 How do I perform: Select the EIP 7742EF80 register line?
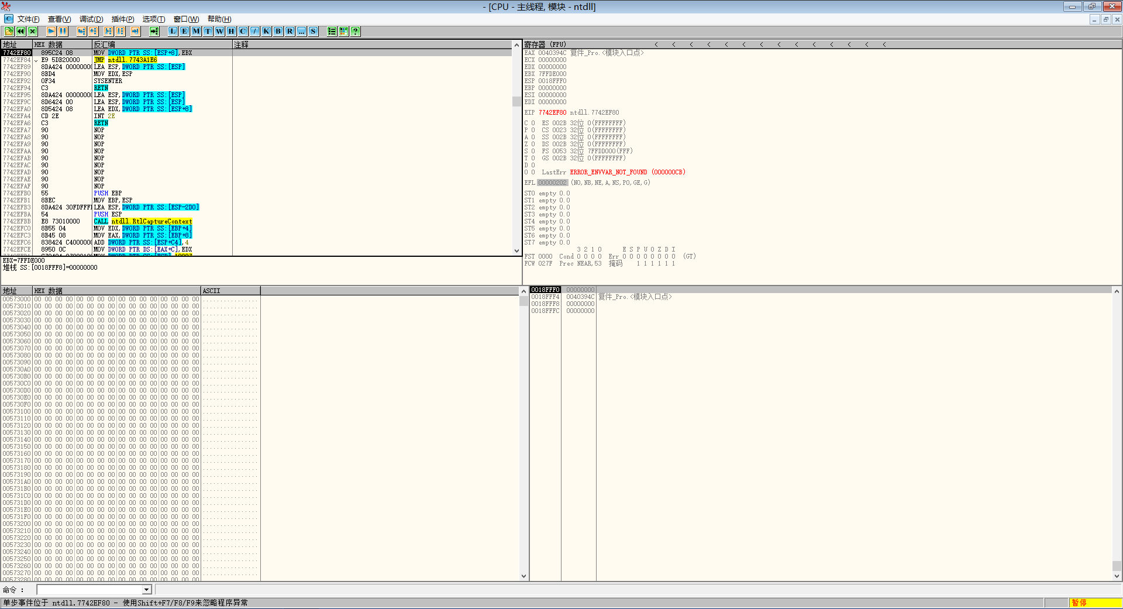click(571, 112)
